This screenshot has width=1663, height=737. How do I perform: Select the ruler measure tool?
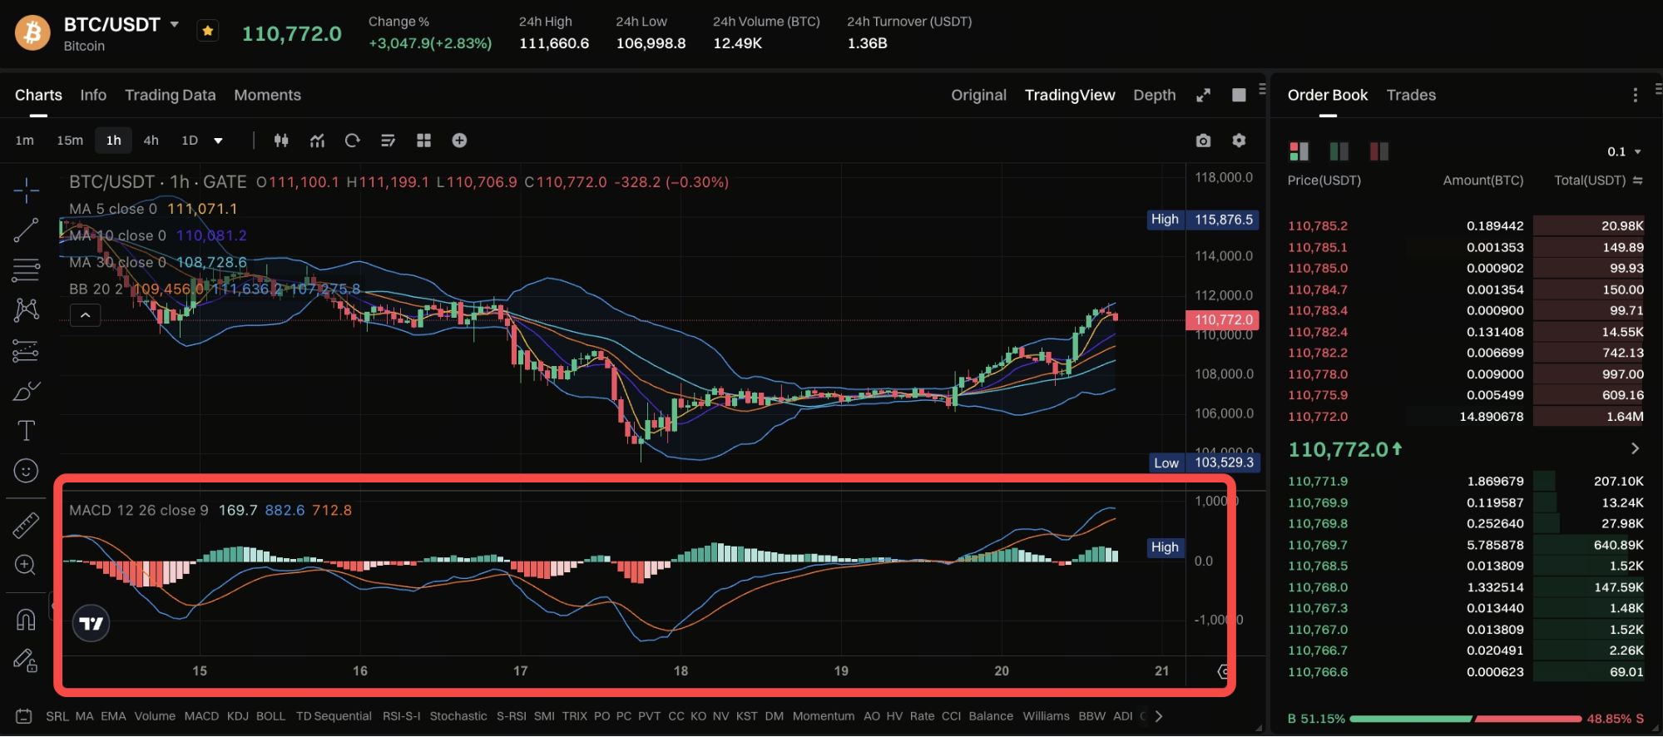[x=26, y=525]
